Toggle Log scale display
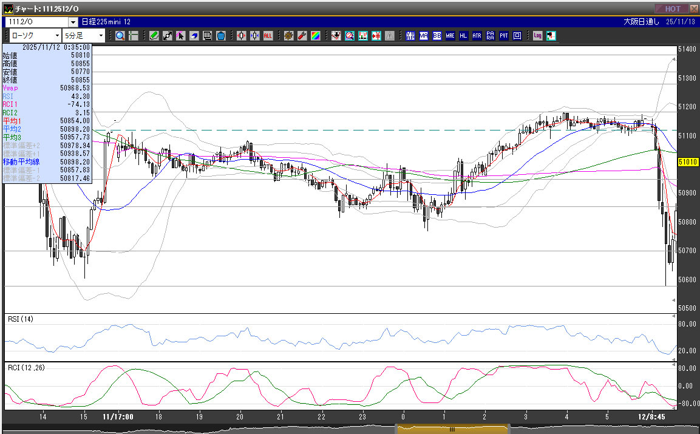This screenshot has width=700, height=434. click(x=538, y=36)
